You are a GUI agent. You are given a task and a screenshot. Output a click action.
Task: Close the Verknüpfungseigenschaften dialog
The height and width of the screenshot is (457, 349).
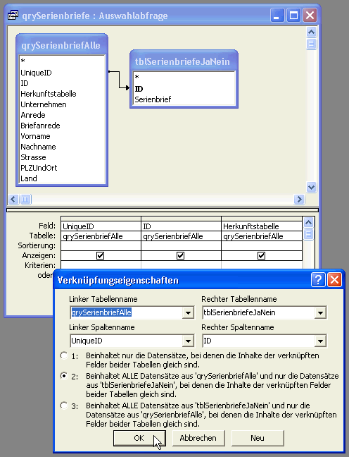pyautogui.click(x=334, y=280)
